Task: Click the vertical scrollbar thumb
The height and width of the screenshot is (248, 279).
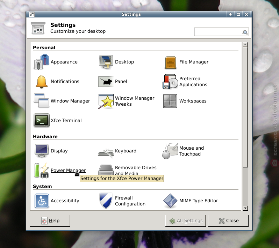Action: coord(245,107)
